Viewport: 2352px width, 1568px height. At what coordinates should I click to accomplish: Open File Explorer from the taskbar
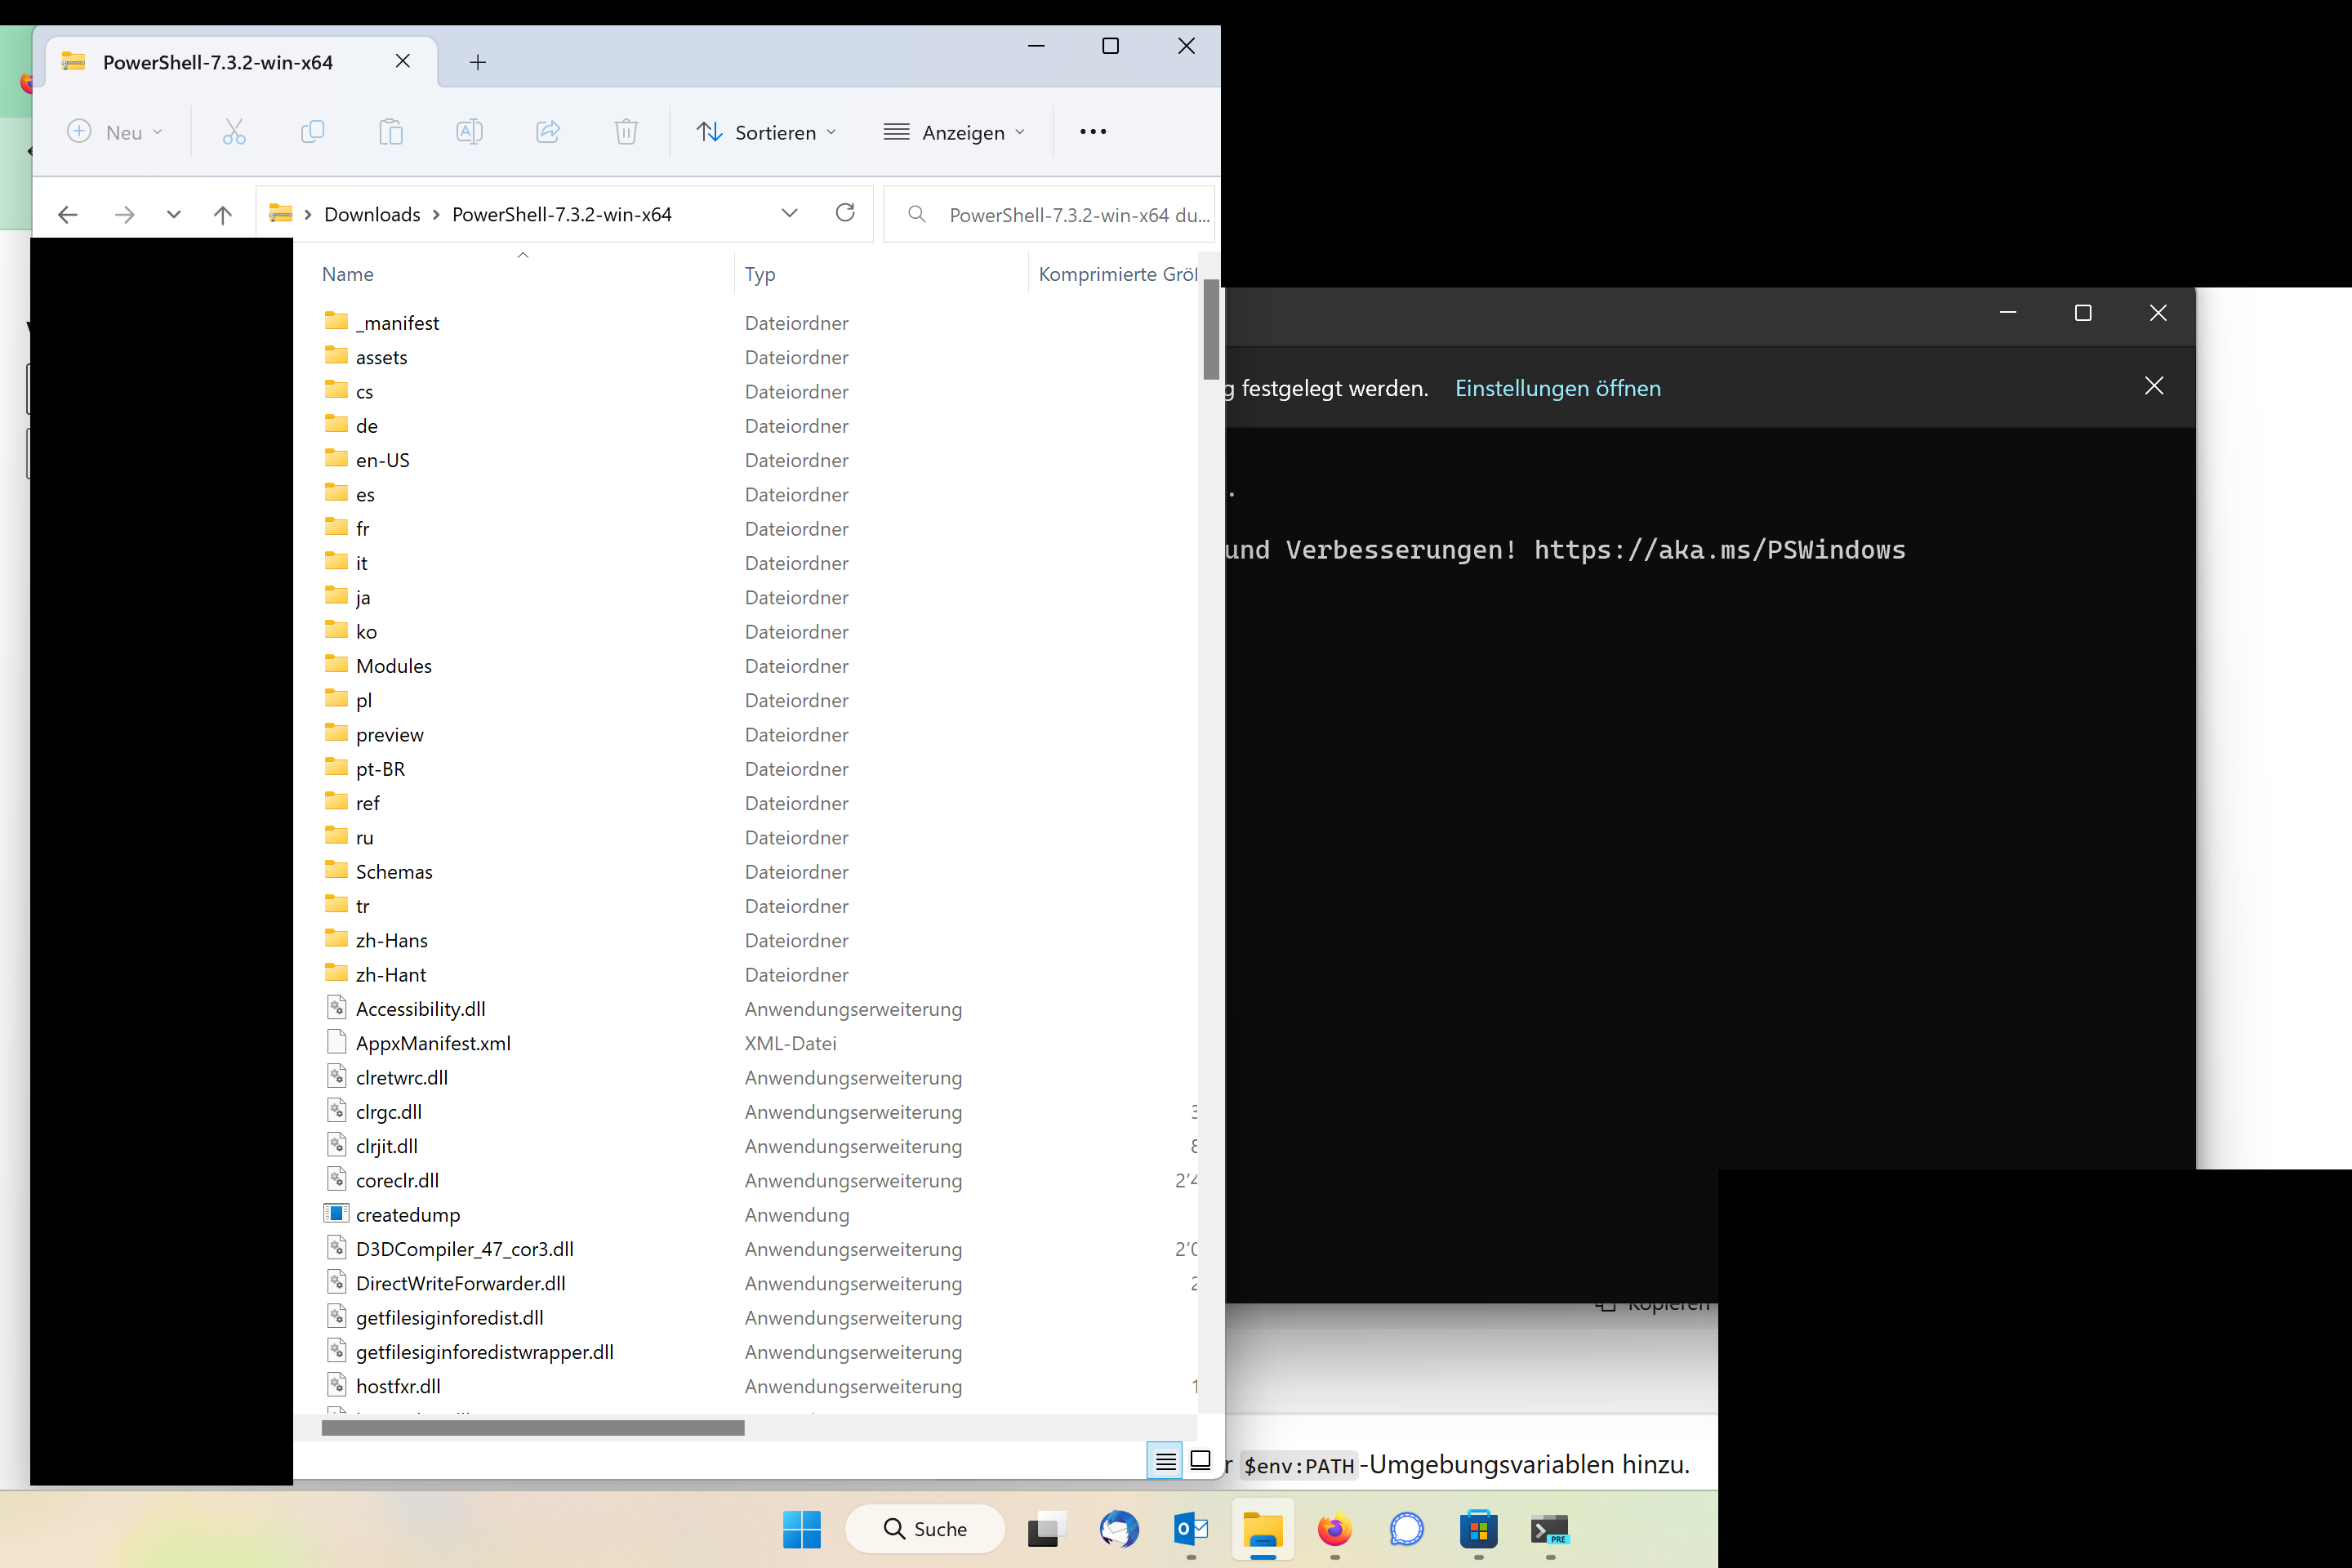(x=1263, y=1529)
